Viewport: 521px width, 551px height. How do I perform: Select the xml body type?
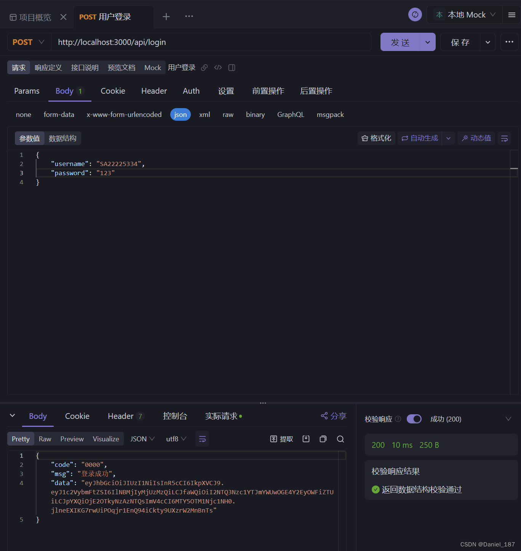click(x=205, y=115)
